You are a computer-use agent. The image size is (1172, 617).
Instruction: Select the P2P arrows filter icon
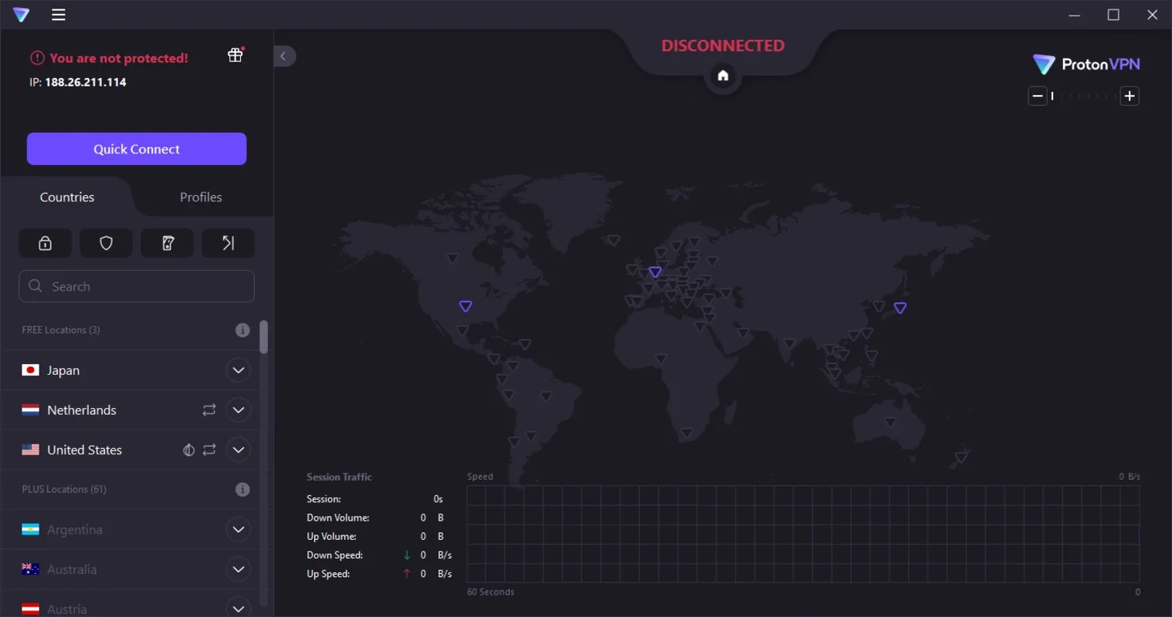228,242
